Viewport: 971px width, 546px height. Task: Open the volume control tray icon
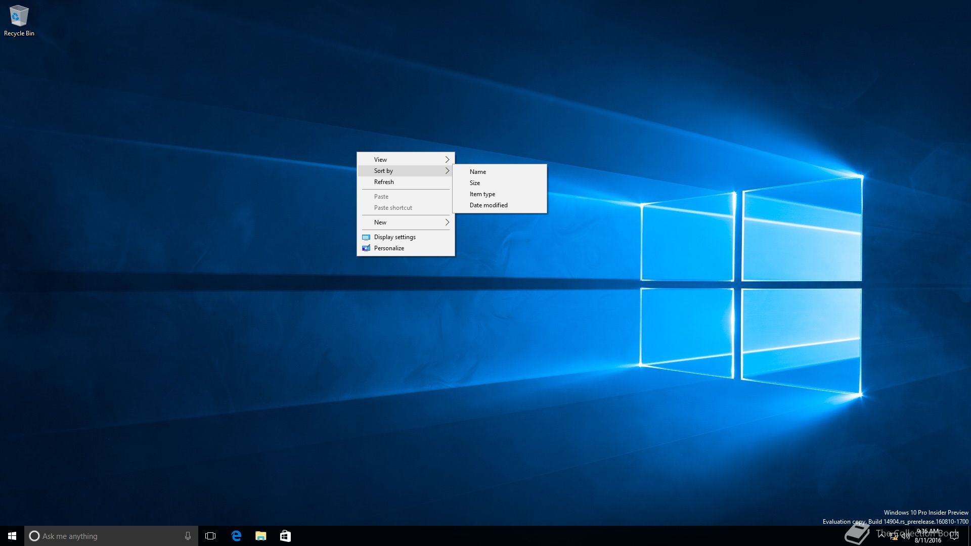906,536
